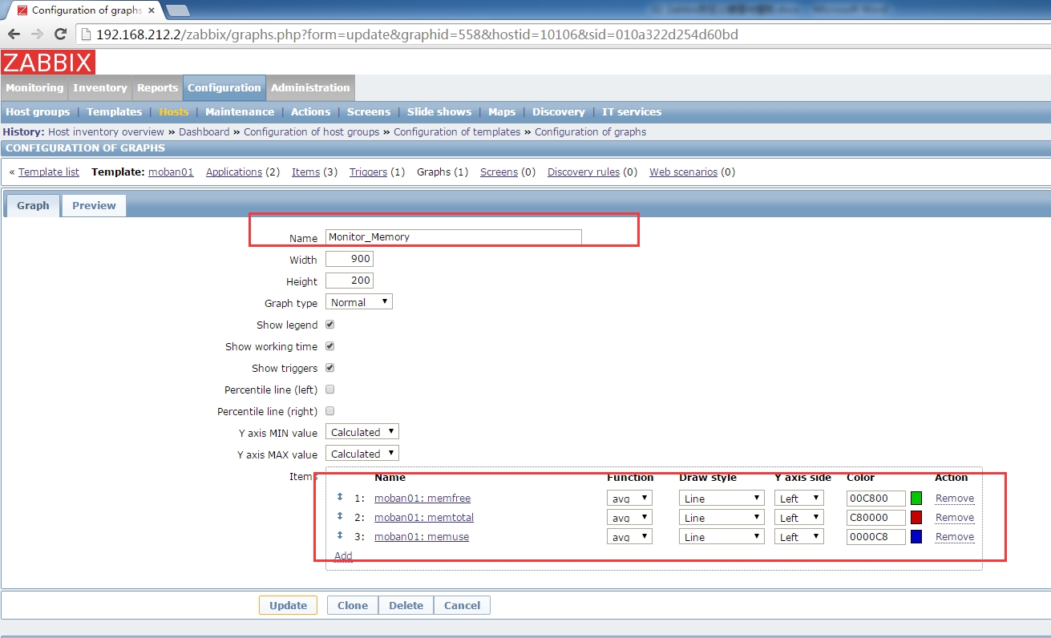Toggle the Show legend checkbox

(329, 325)
